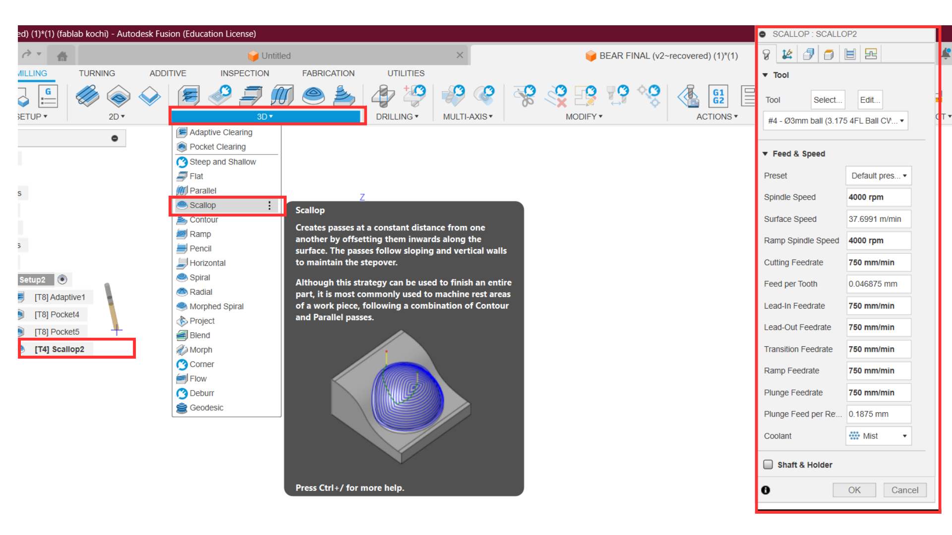
Task: Open the DRILLING dropdown menu
Action: (x=397, y=116)
